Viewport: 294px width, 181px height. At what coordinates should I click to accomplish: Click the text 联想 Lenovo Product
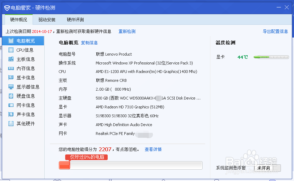114,54
